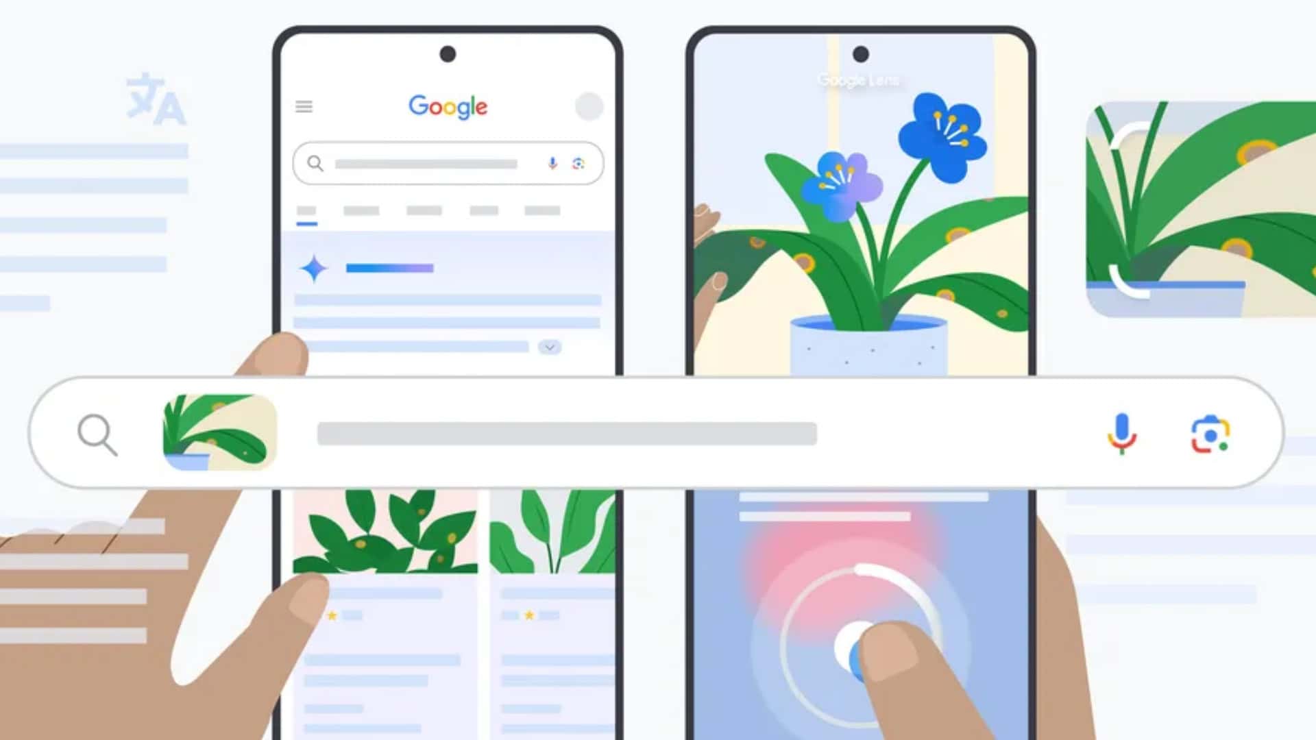Expand the dropdown chevron in search result
This screenshot has height=740, width=1316.
click(550, 347)
